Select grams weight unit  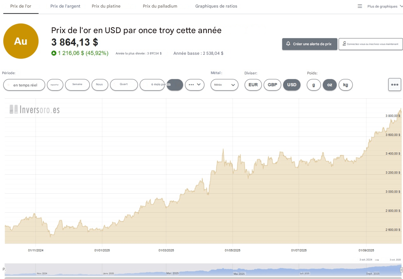[x=313, y=85]
